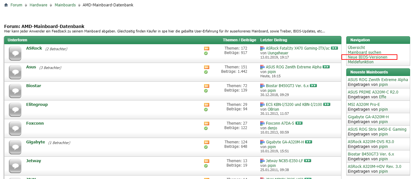
Task: Open the Mainboards breadcrumb link
Action: (x=65, y=5)
